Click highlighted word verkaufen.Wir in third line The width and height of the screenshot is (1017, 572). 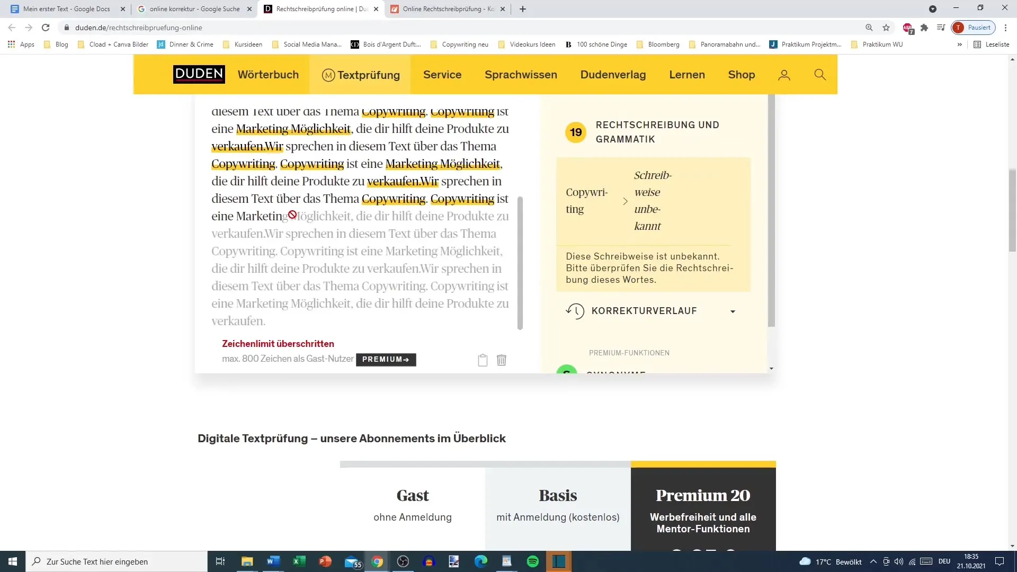247,146
